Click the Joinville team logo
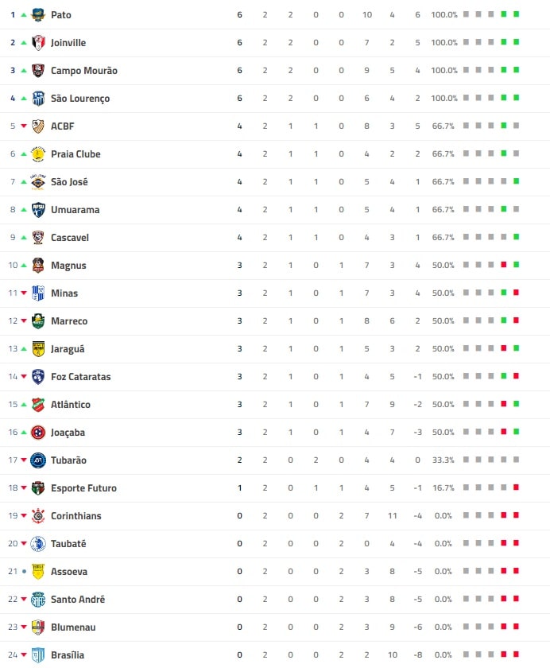 [x=38, y=43]
